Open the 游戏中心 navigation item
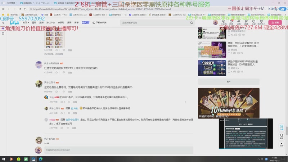288x162 pixels. pyautogui.click(x=50, y=23)
